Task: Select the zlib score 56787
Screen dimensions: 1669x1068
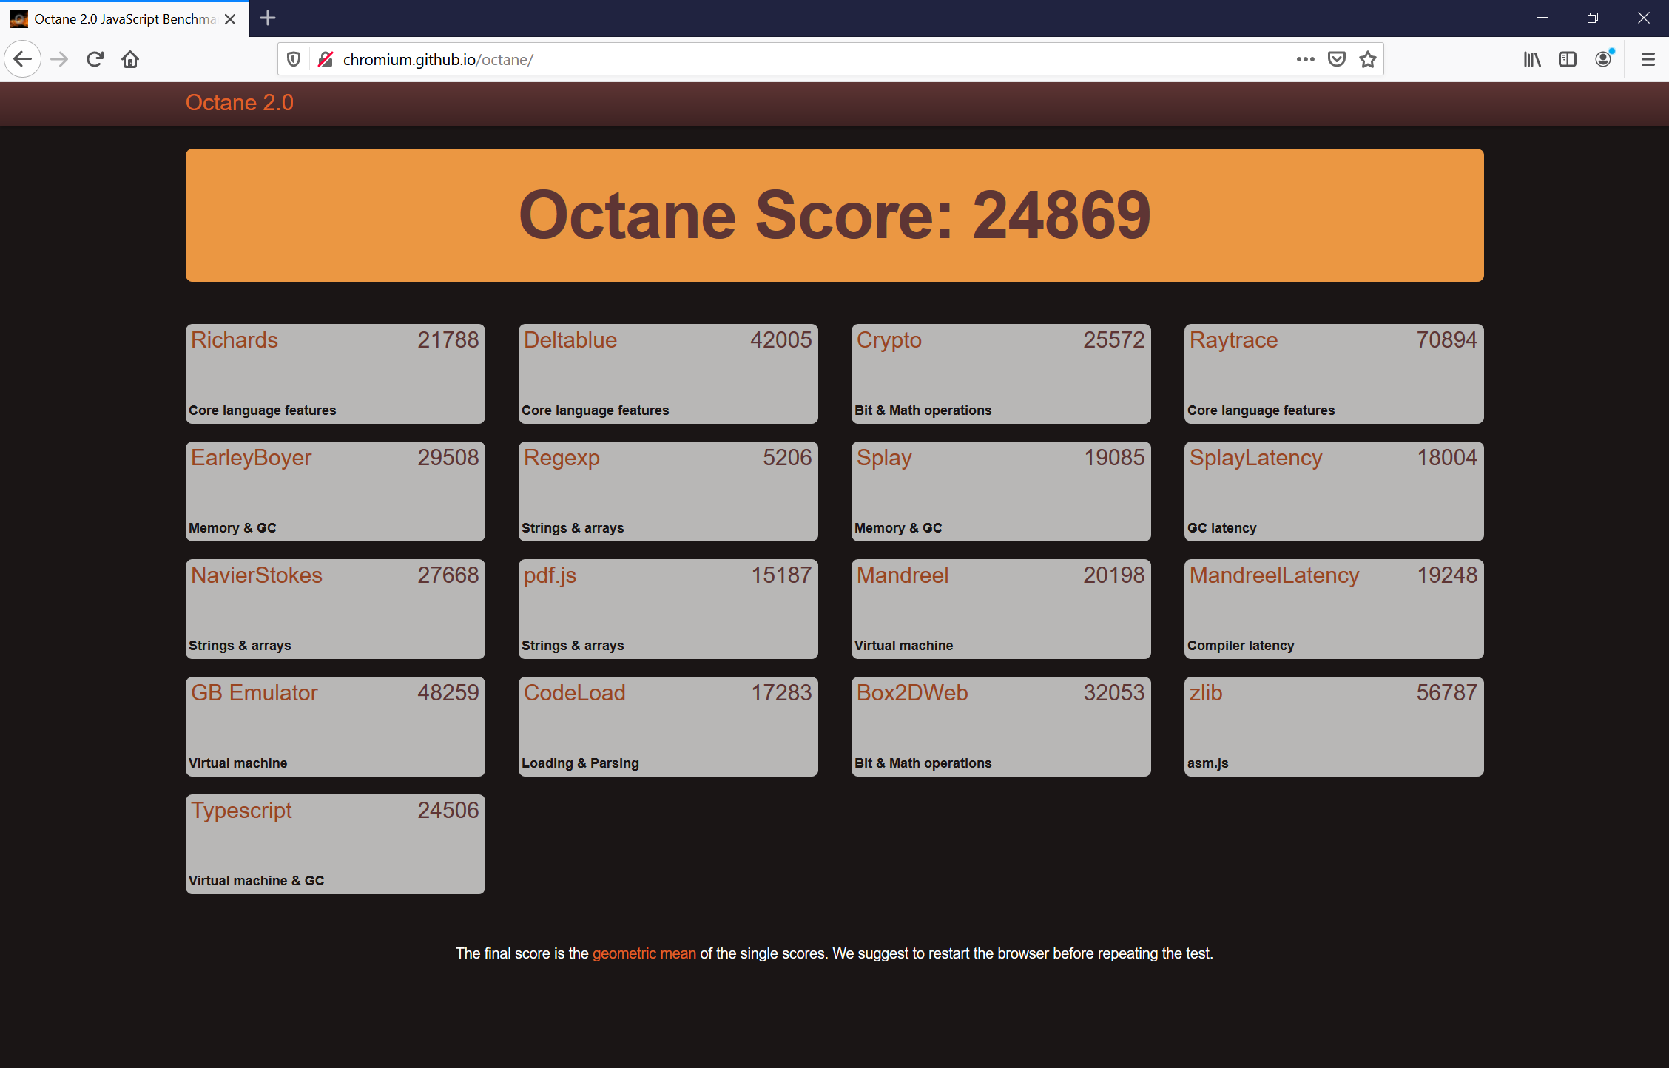Action: coord(1447,692)
